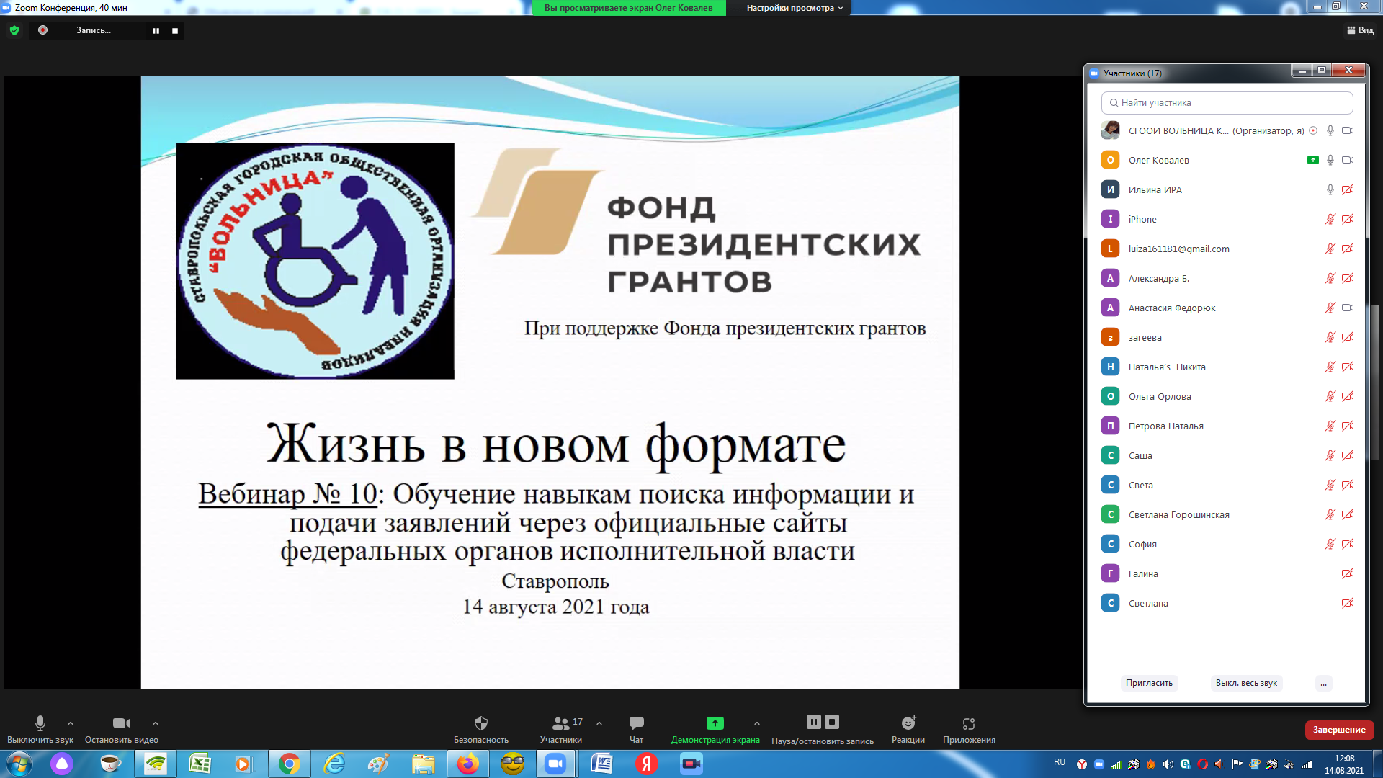
Task: Click crossed camera icon for Ильина ИРА
Action: [x=1348, y=189]
